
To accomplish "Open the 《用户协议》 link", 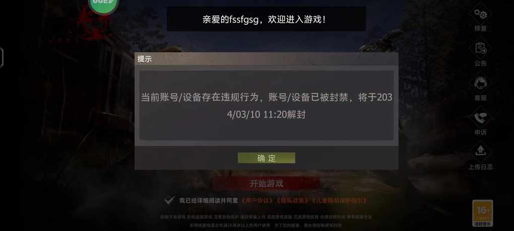I will (x=258, y=201).
